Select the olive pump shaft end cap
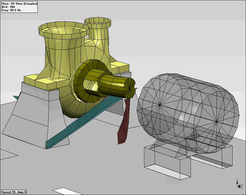The image size is (246, 195). coord(130,88)
